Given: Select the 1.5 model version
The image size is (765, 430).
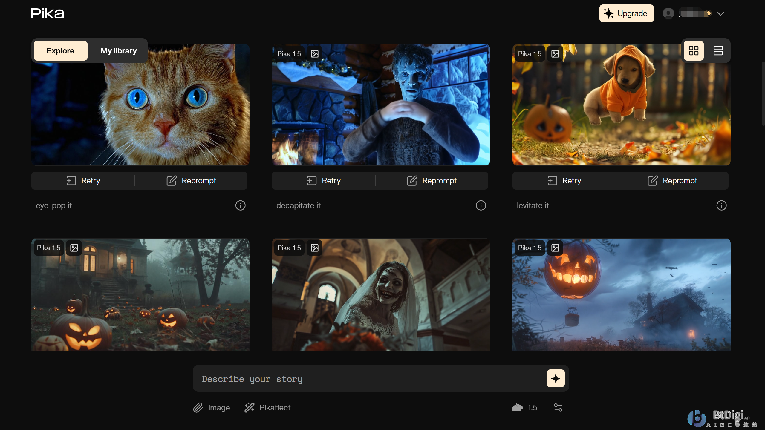Looking at the screenshot, I should coord(524,408).
